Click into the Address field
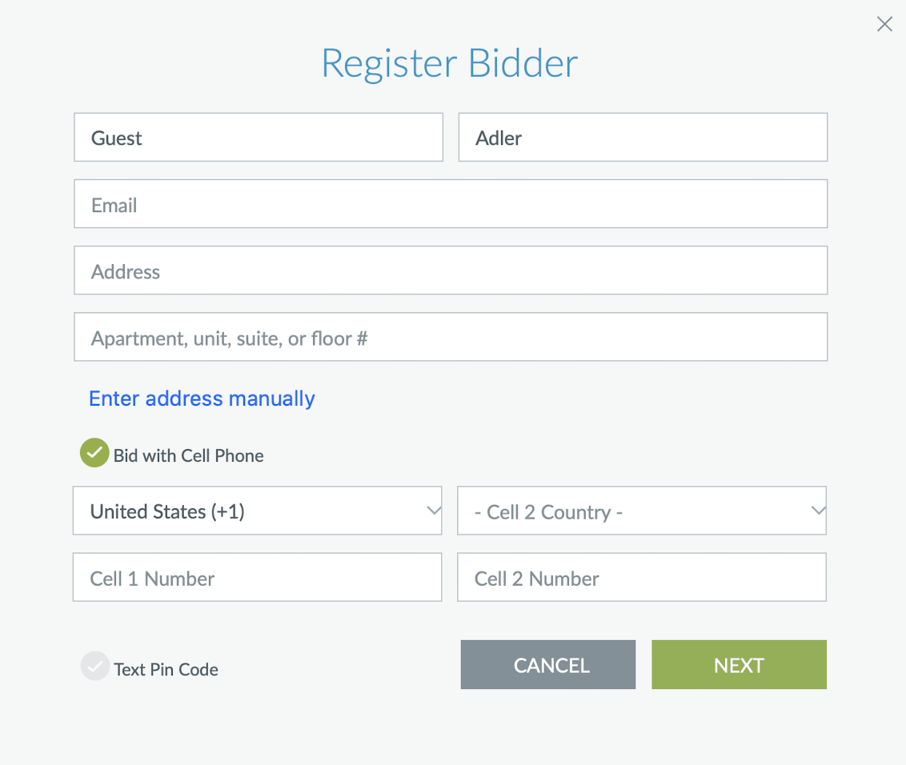The image size is (906, 765). [x=450, y=270]
